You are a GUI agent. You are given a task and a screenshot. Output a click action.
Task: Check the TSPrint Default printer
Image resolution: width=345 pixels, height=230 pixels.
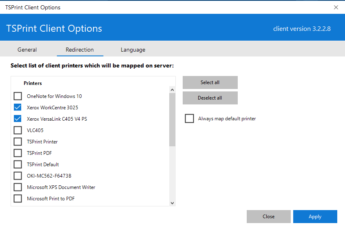coord(18,165)
